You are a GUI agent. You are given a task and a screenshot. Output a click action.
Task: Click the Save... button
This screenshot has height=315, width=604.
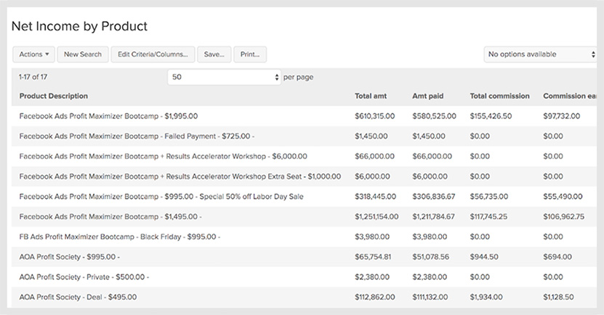pos(214,54)
